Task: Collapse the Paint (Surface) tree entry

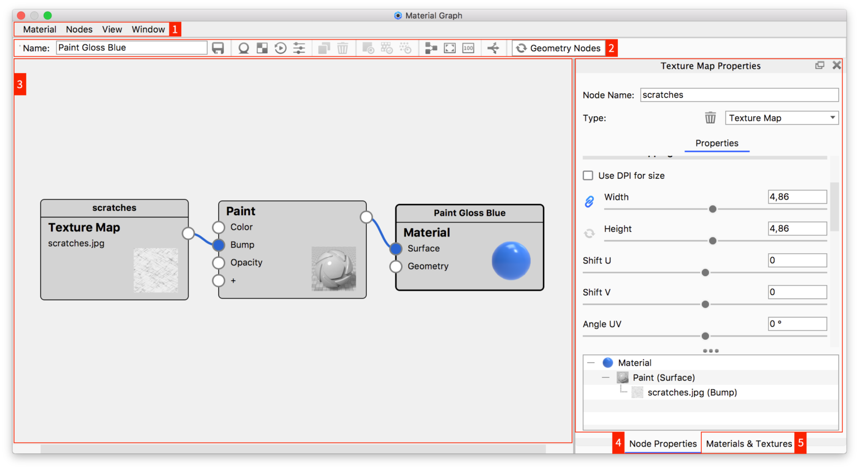Action: click(x=605, y=377)
